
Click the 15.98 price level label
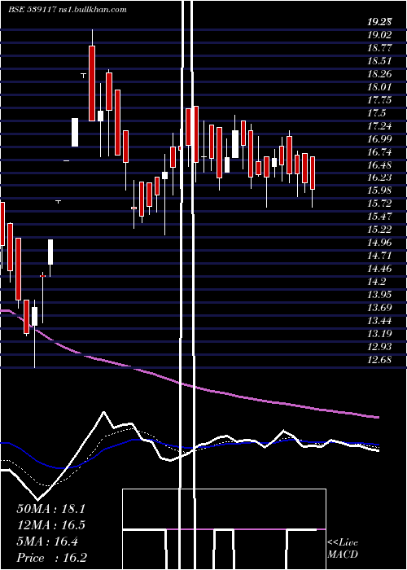[x=379, y=191]
